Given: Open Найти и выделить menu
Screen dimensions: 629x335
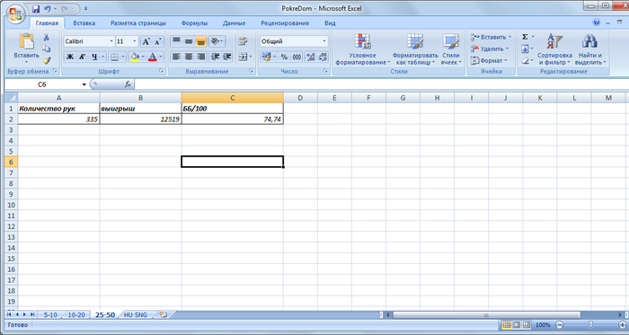Looking at the screenshot, I should (590, 49).
